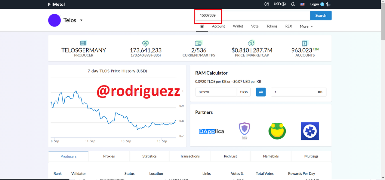Viewport: 385px width, 180px height.
Task: Open the USD ($) currency selector
Action: (x=280, y=4)
